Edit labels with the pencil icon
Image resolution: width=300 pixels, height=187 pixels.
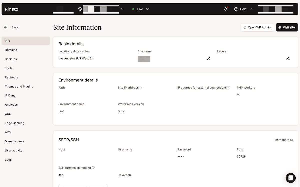288,59
